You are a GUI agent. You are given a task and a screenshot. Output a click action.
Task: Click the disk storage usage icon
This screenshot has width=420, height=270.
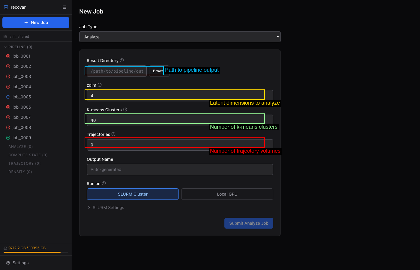(5, 248)
